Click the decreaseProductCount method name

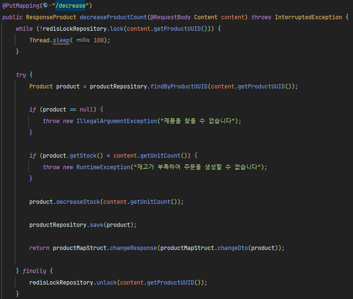pyautogui.click(x=113, y=17)
